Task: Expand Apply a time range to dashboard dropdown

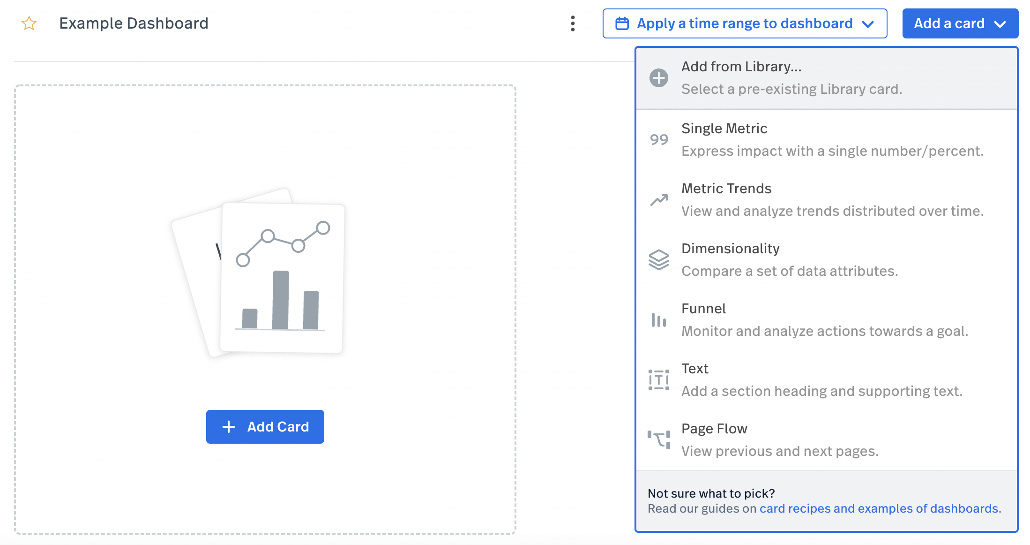Action: [744, 23]
